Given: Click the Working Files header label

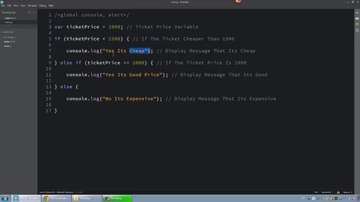Looking at the screenshot, I should click(x=9, y=12).
